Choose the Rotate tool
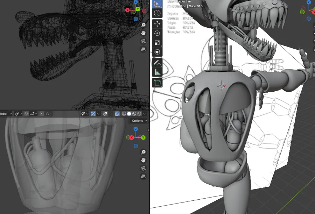 (157, 33)
